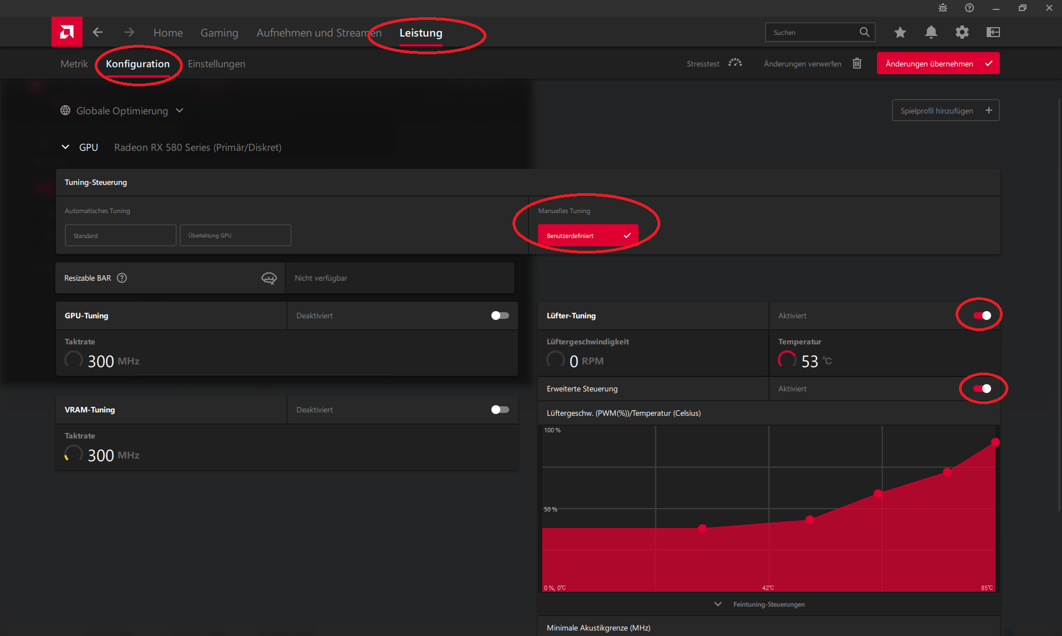Image resolution: width=1062 pixels, height=636 pixels.
Task: Click 'Minimale Akustikgrenze (MHz)' label
Action: [x=598, y=628]
